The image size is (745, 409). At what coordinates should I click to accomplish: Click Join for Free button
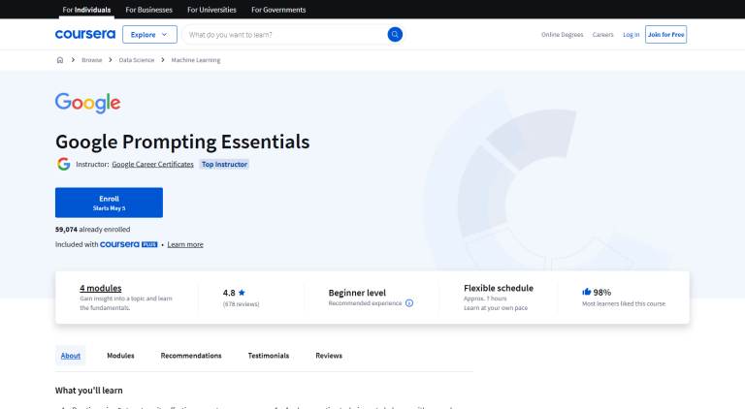tap(665, 35)
